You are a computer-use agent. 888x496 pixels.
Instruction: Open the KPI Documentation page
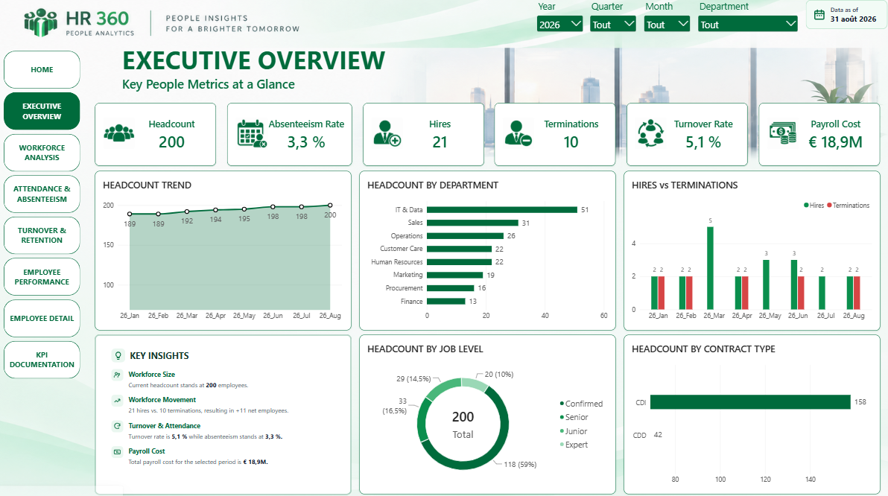42,360
